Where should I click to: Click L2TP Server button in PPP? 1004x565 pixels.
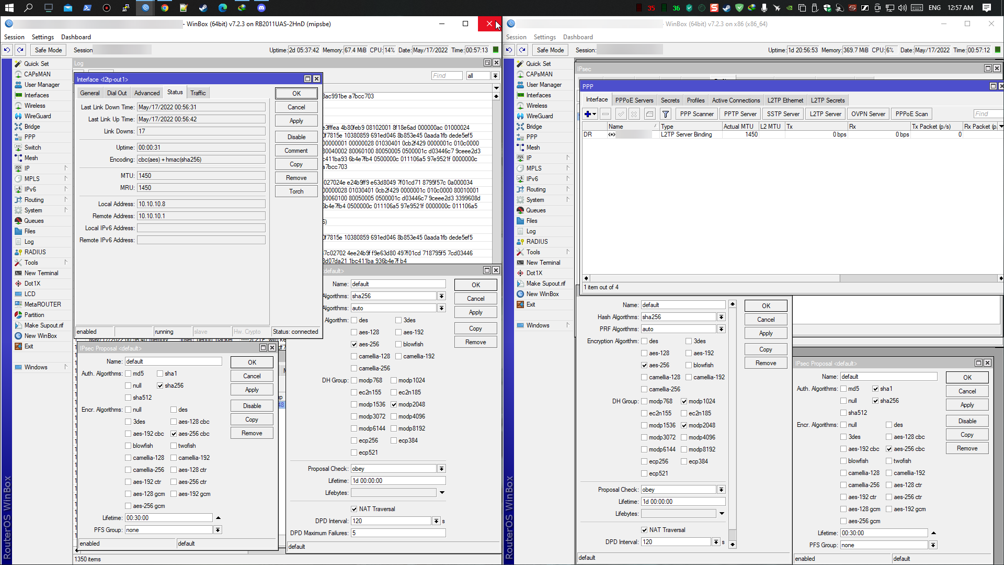click(826, 114)
